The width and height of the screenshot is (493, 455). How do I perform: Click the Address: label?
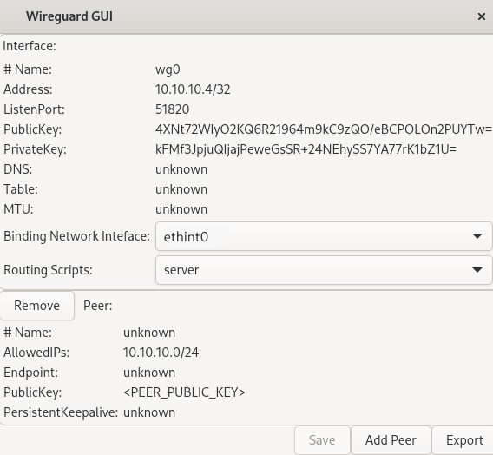(28, 89)
